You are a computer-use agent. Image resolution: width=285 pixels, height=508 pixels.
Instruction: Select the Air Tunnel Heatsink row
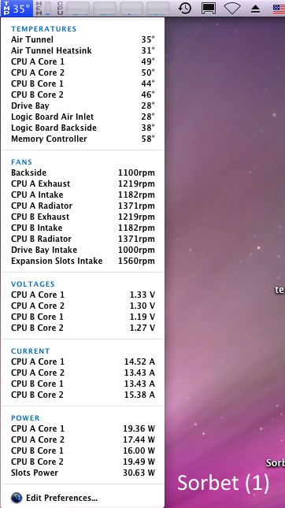pos(83,50)
